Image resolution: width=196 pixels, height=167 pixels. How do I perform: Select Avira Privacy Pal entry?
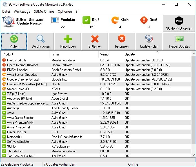tap(96, 127)
